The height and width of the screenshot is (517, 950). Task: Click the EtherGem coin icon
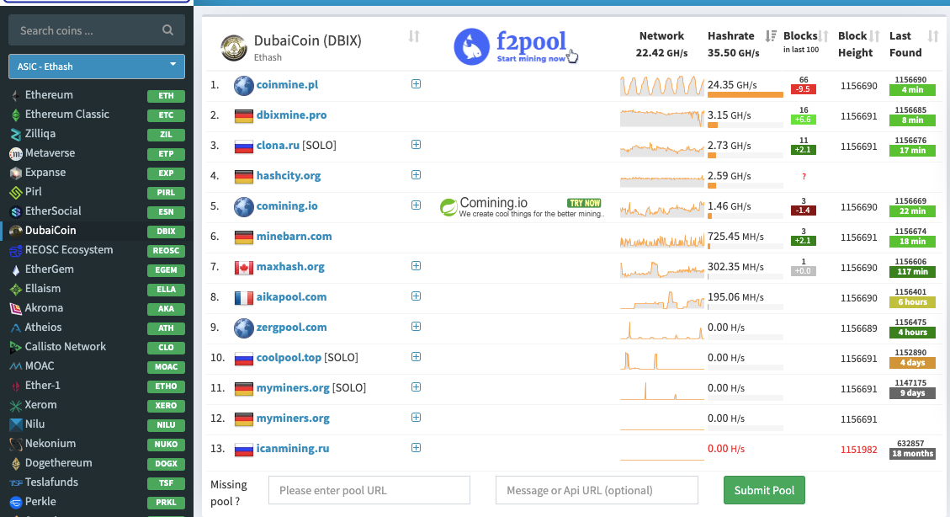pos(16,269)
